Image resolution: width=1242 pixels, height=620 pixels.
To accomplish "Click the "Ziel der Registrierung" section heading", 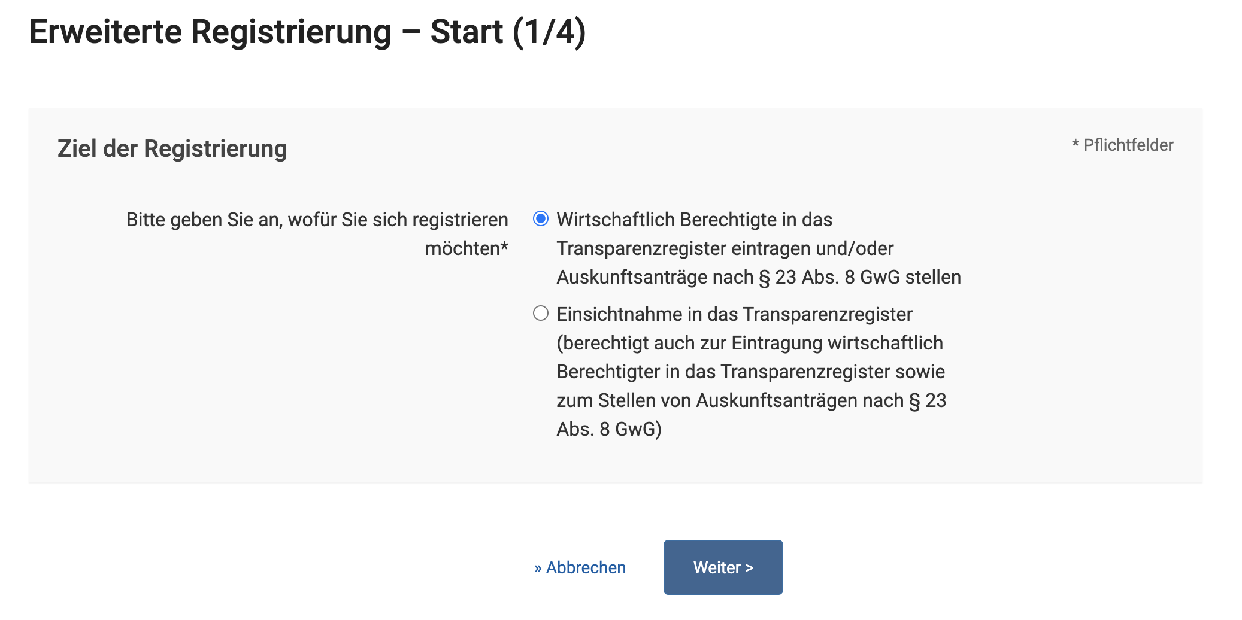I will (x=172, y=148).
